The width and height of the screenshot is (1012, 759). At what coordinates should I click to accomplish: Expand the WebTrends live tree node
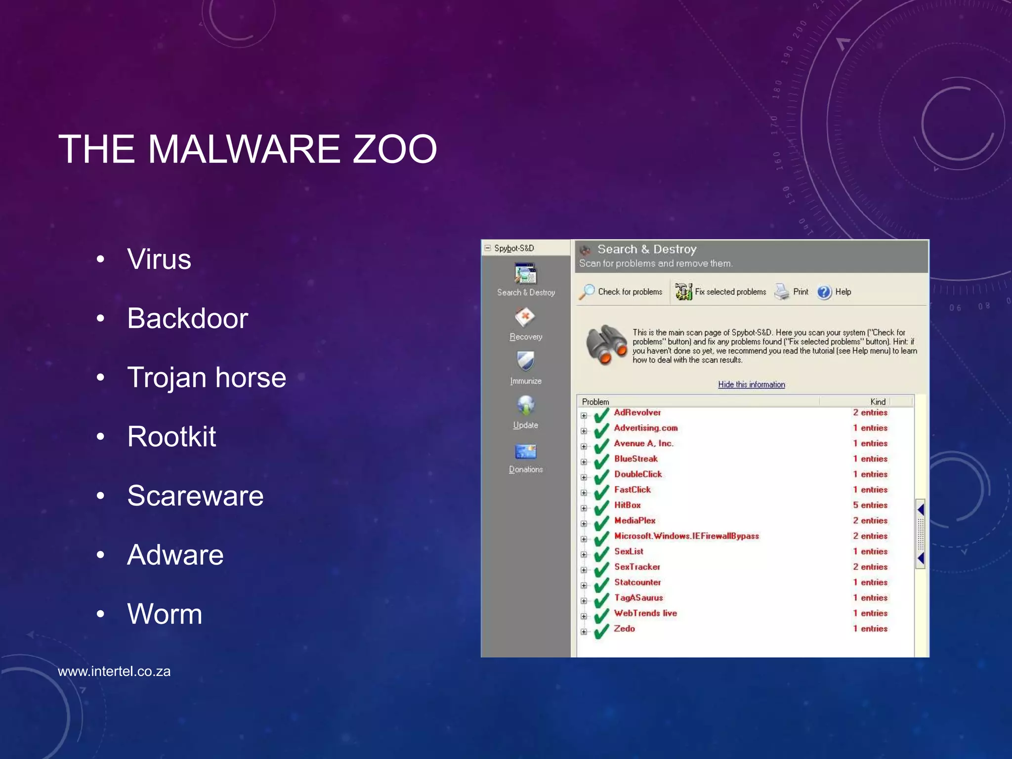(x=584, y=616)
